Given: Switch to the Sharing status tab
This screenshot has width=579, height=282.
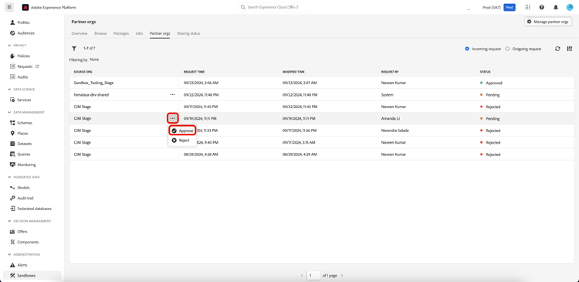Looking at the screenshot, I should (188, 33).
